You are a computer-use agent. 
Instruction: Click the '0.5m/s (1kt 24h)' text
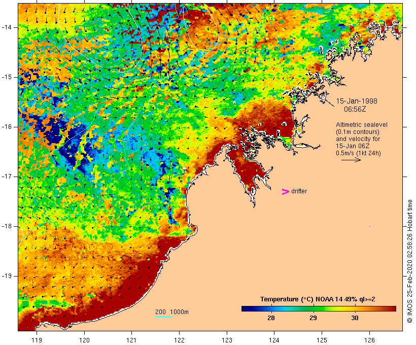pos(358,153)
